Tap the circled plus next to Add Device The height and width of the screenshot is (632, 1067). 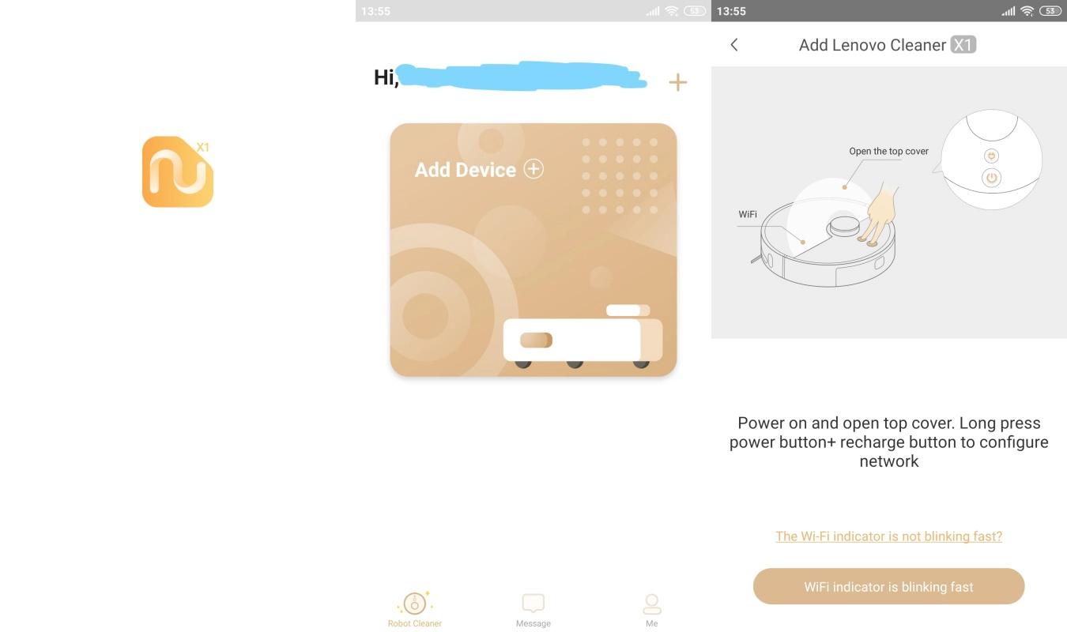[534, 169]
